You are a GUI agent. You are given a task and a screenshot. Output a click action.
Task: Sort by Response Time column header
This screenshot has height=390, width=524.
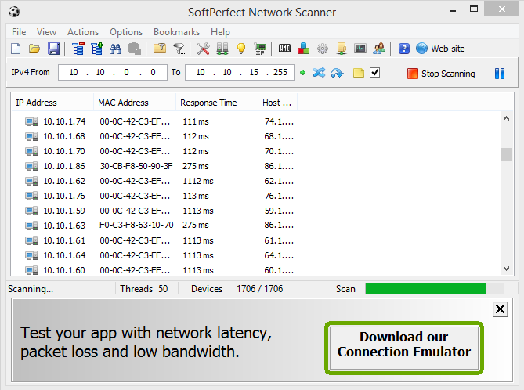pos(216,103)
